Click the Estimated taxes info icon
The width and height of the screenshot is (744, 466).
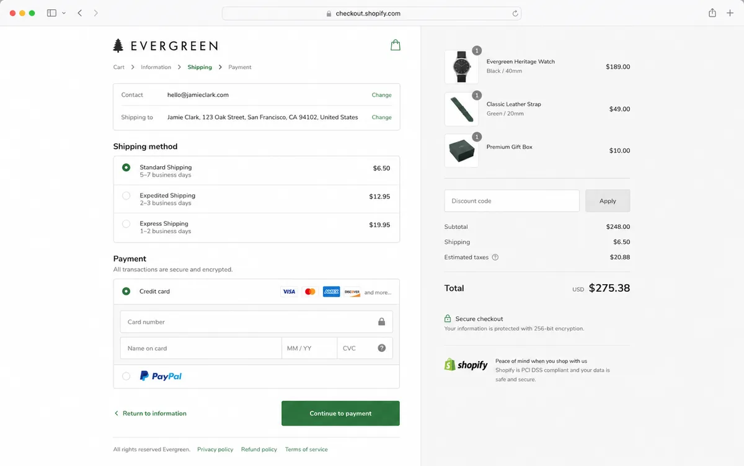495,257
